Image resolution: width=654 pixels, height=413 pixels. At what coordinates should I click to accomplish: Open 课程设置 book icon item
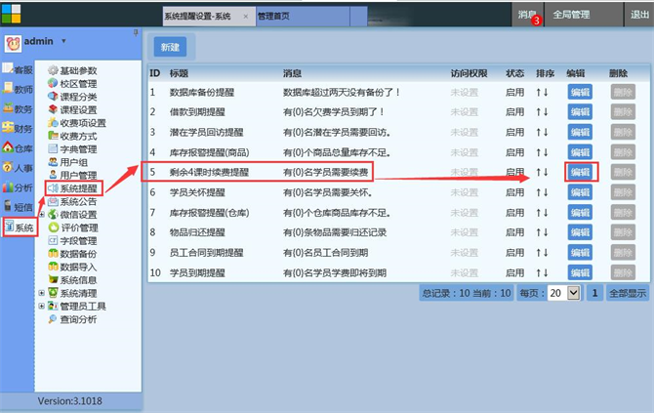pos(72,109)
